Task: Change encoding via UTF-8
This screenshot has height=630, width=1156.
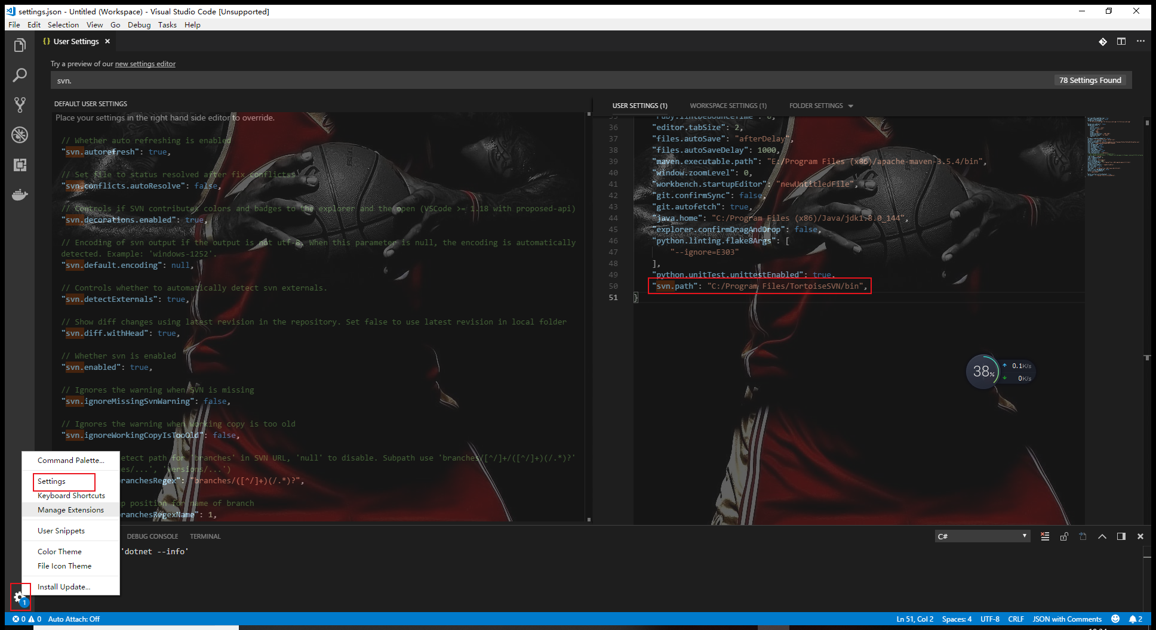Action: point(990,619)
